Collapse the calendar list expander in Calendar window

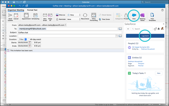[1, 45]
